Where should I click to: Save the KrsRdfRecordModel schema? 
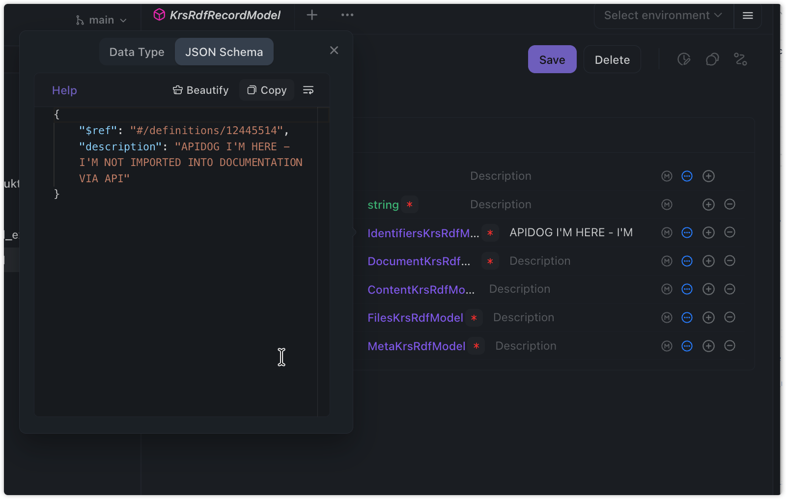pos(552,60)
